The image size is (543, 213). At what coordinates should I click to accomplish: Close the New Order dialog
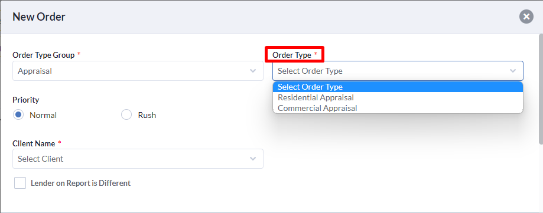(526, 17)
